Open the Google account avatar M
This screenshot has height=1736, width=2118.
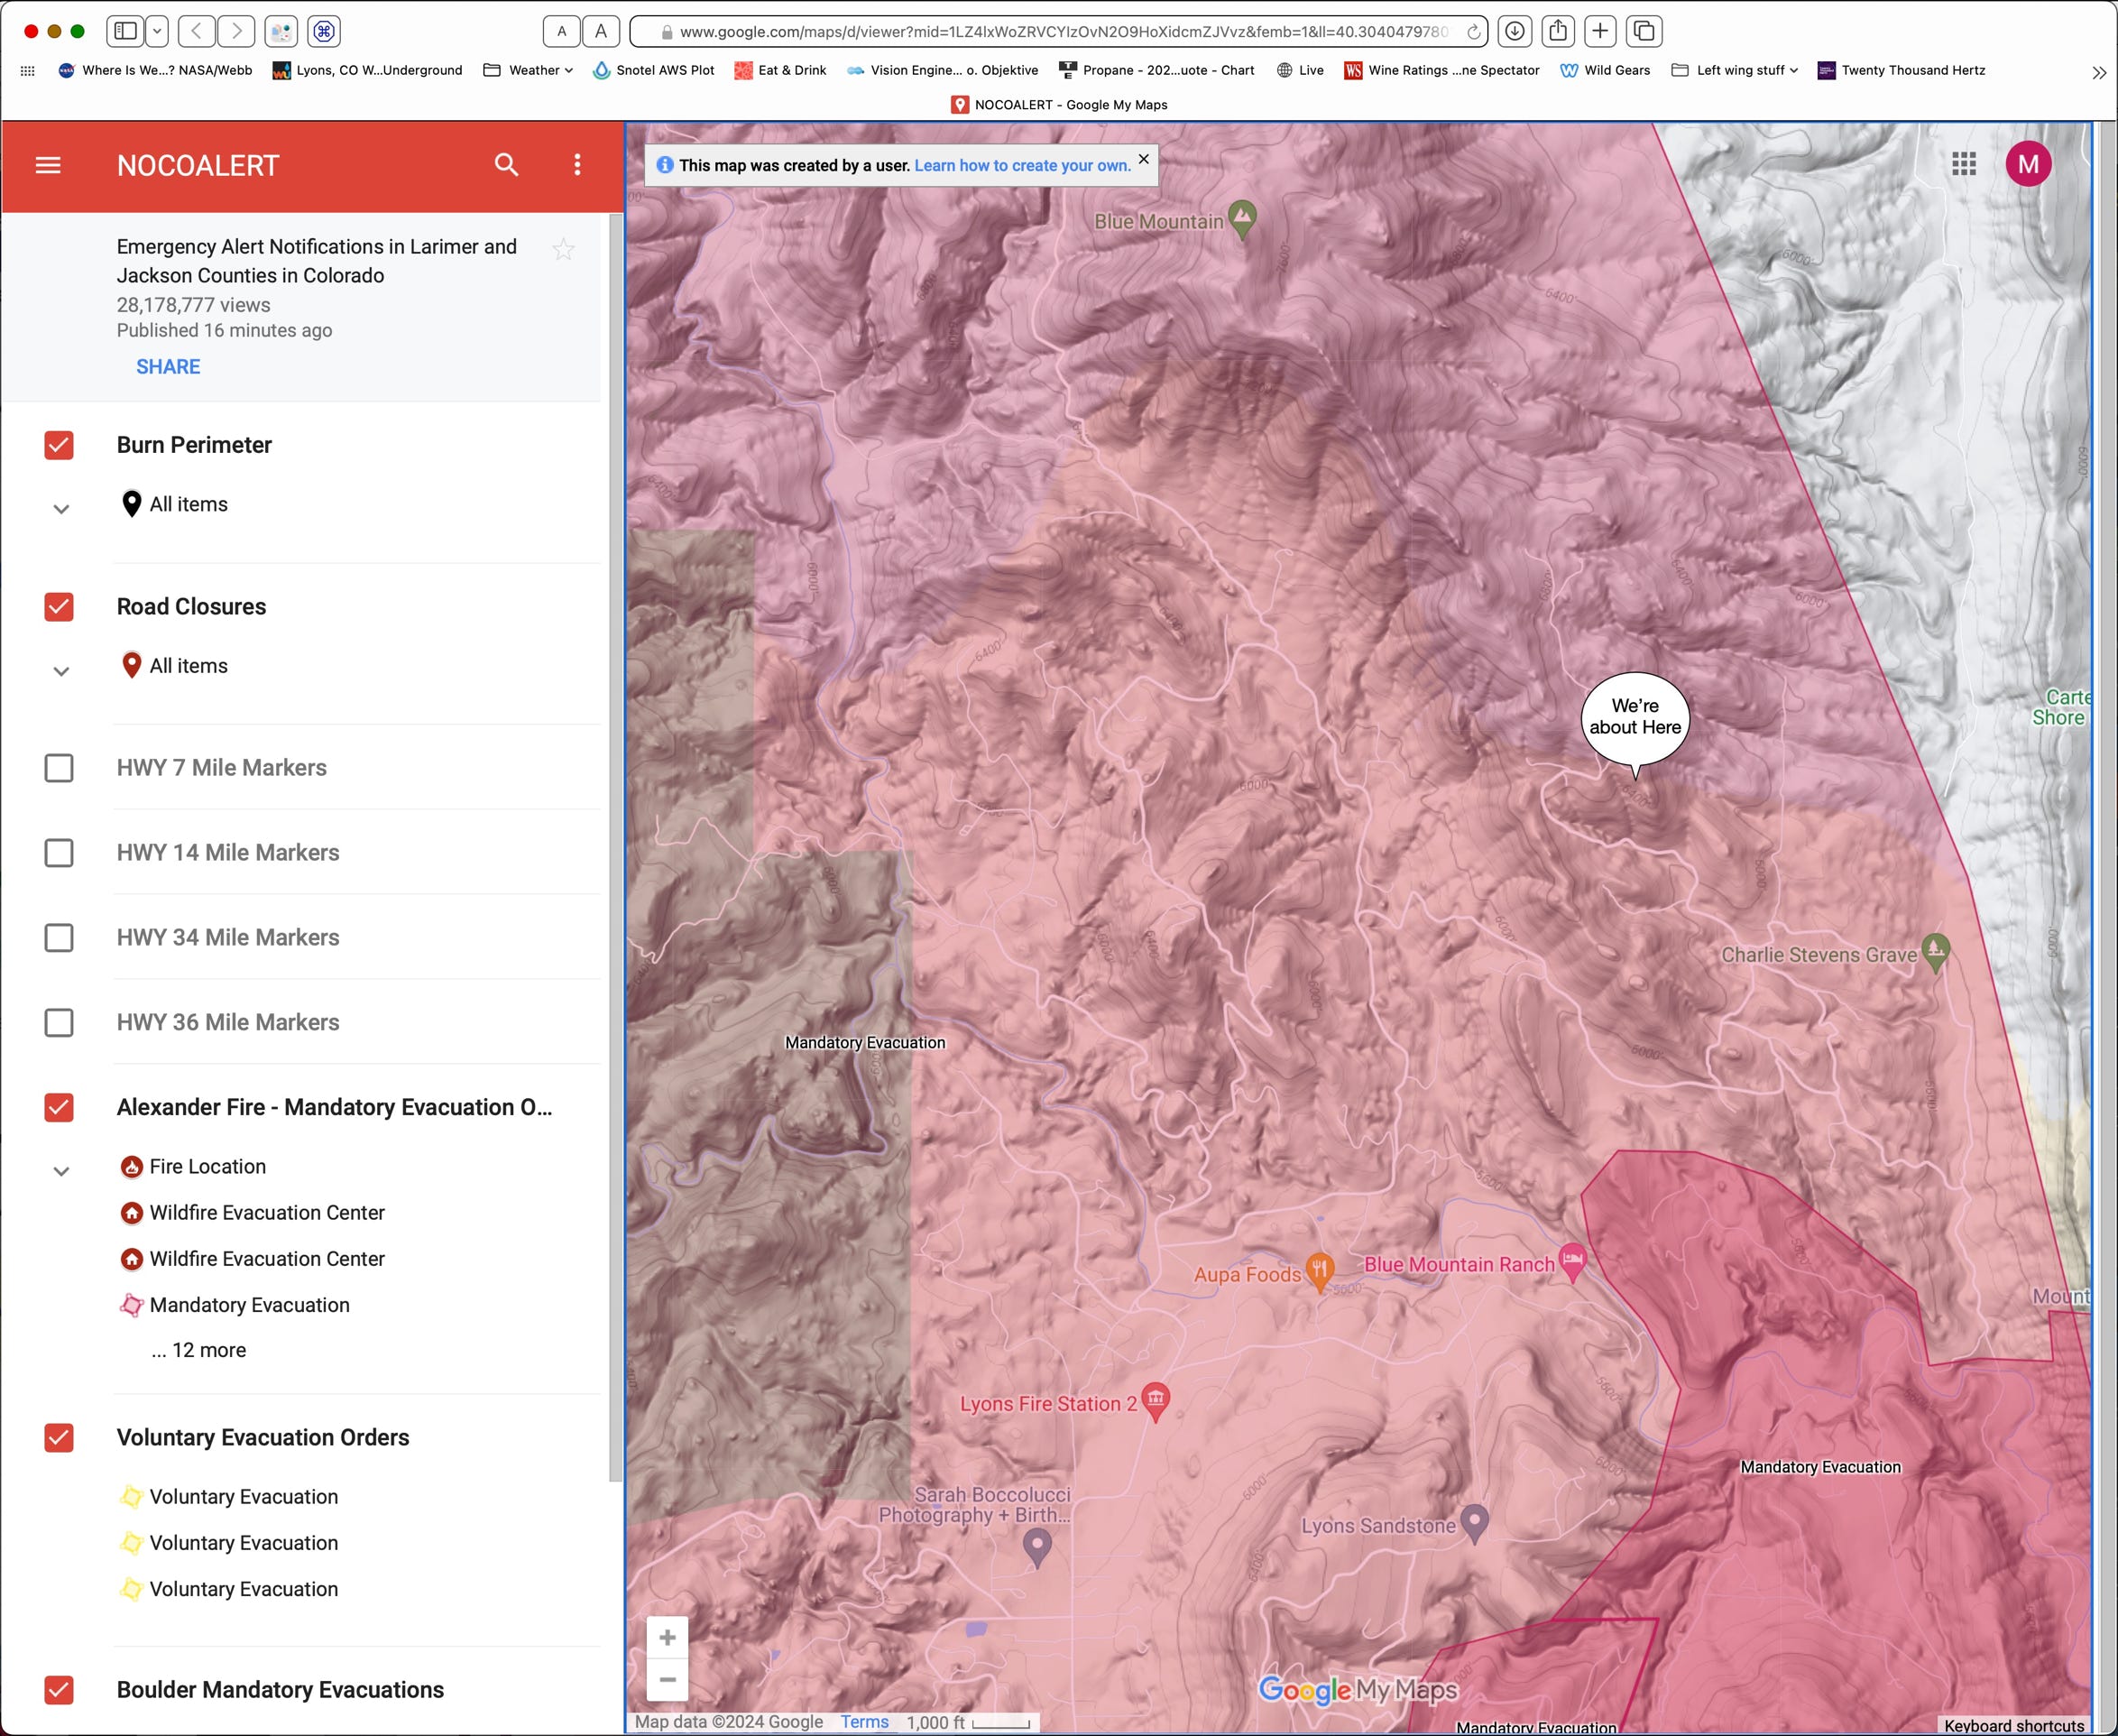click(2028, 164)
